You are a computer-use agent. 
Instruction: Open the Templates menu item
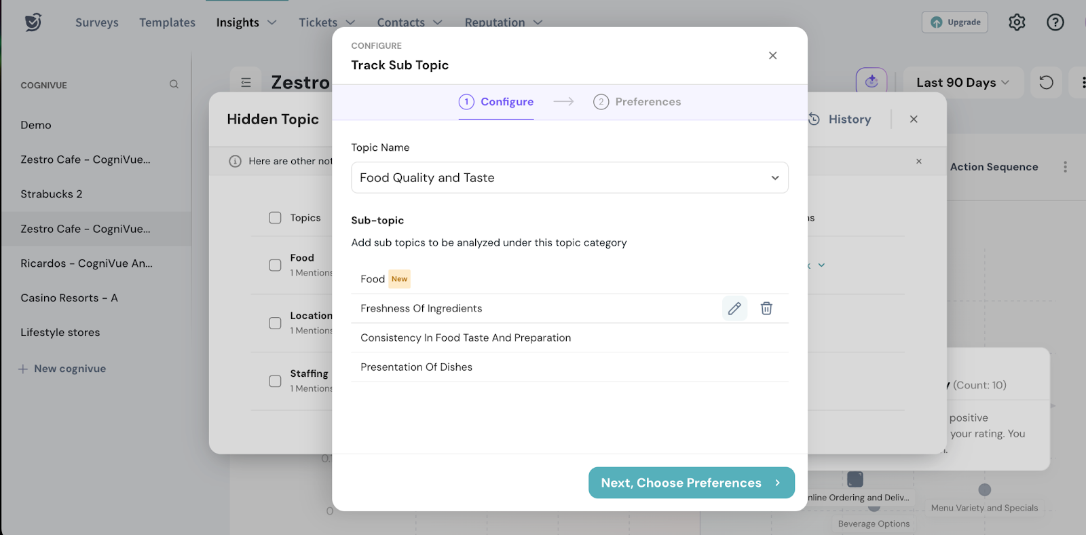(167, 22)
